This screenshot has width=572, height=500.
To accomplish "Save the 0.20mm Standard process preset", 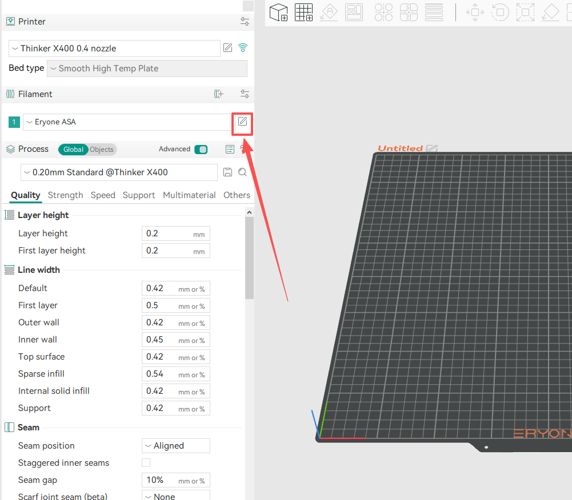I will [227, 172].
